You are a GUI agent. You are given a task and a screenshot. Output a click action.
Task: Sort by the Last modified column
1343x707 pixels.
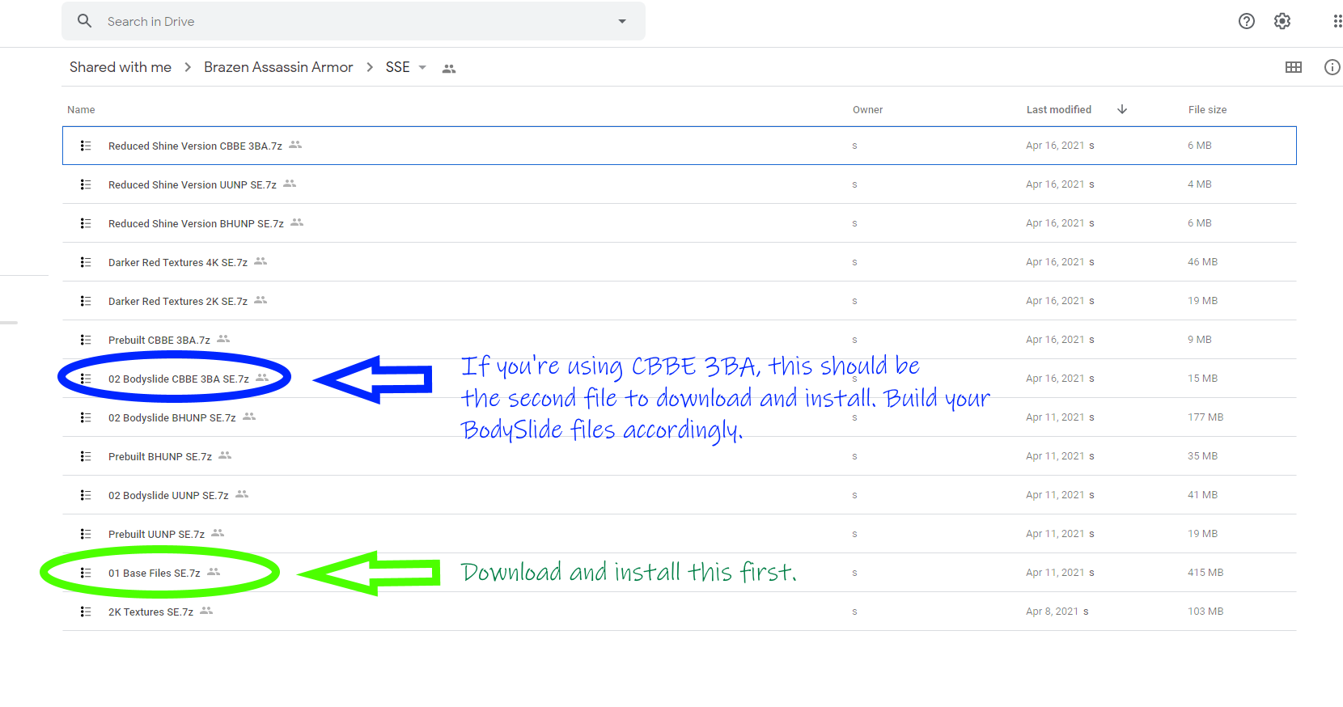[1059, 110]
